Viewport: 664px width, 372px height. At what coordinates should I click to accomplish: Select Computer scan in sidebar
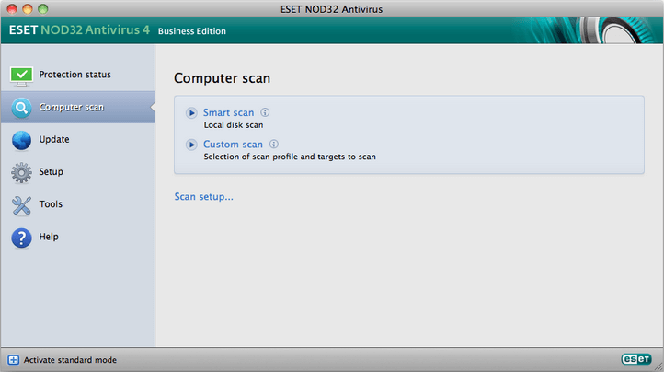click(78, 108)
